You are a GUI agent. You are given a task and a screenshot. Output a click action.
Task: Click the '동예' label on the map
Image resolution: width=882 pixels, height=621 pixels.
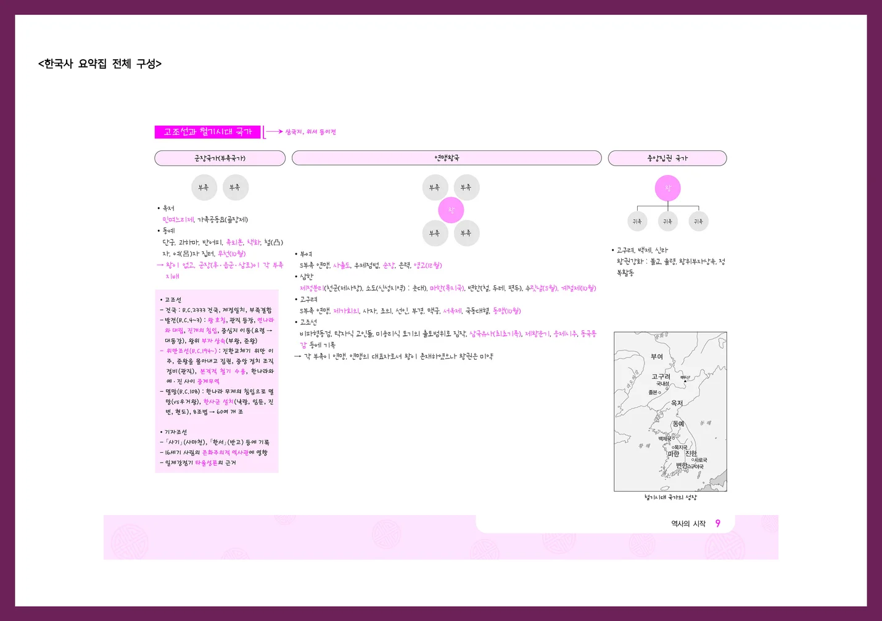(678, 424)
